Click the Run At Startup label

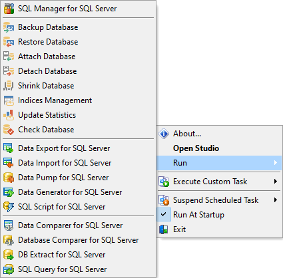coord(198,215)
